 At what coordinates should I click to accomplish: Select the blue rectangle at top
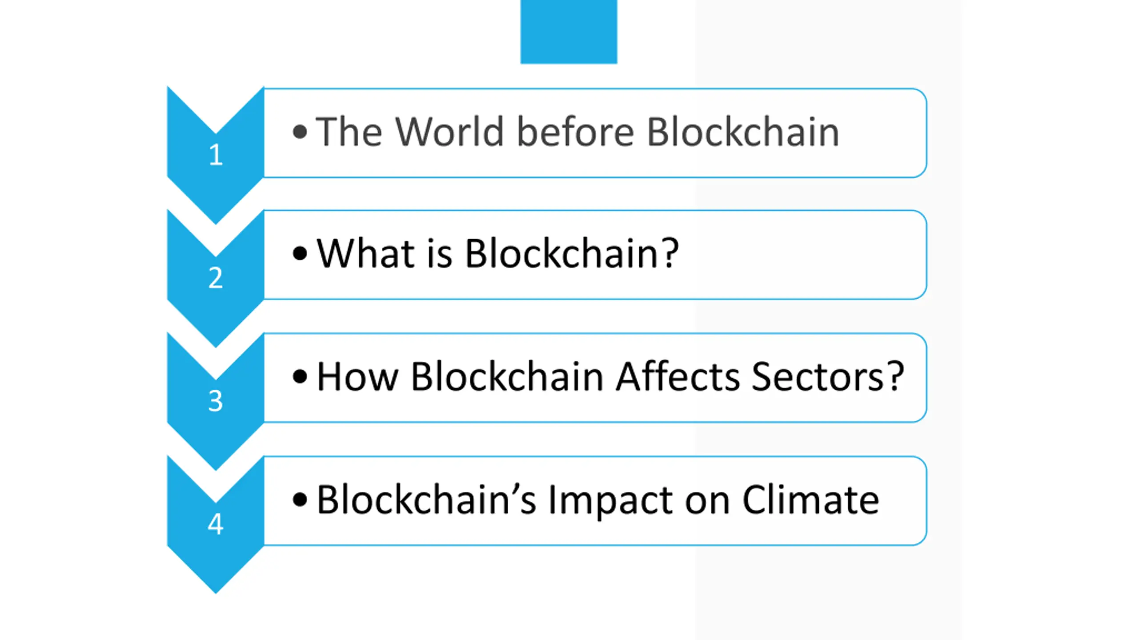pyautogui.click(x=569, y=32)
